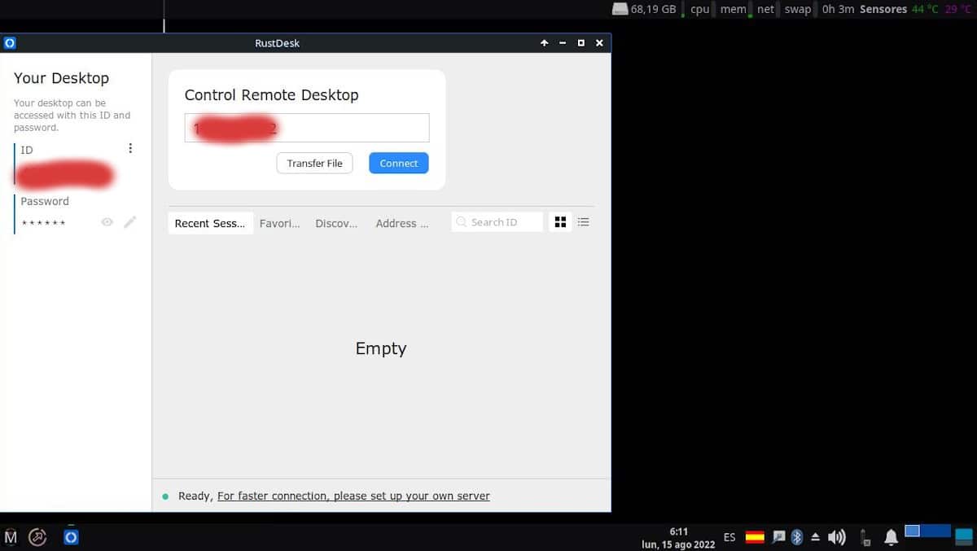977x551 pixels.
Task: Click the cpu monitor in top panel
Action: pyautogui.click(x=699, y=9)
